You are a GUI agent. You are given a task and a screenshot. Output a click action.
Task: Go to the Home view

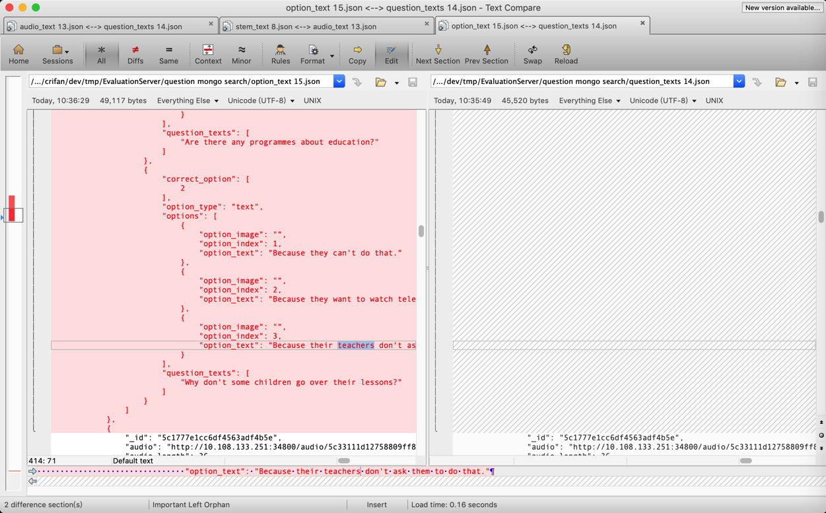(18, 54)
